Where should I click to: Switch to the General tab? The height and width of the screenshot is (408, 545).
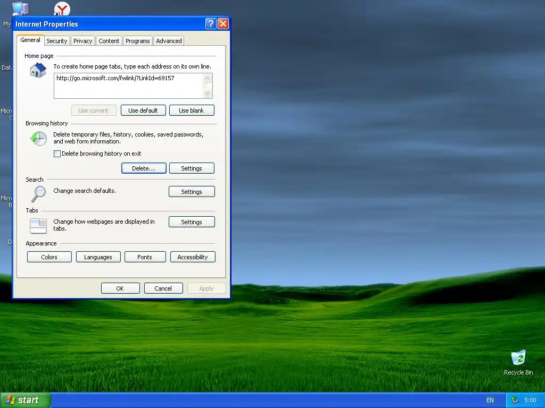(x=30, y=40)
